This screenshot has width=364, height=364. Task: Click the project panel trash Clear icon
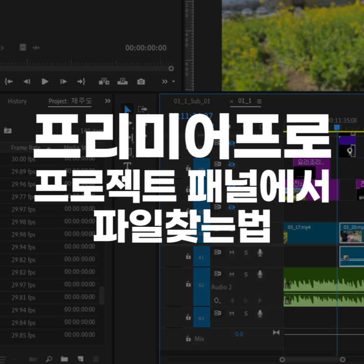click(96, 359)
